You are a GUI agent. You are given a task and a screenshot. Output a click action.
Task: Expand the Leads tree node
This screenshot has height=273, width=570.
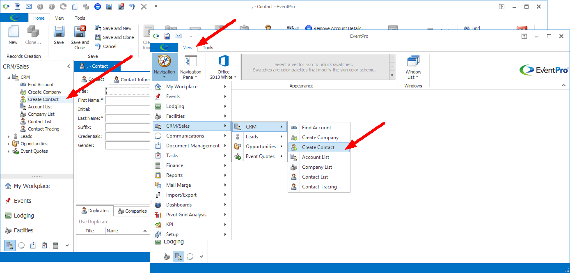click(x=9, y=136)
